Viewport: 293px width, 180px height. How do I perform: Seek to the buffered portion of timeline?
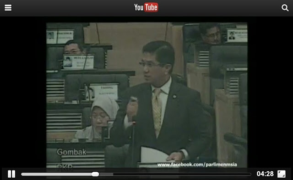(106, 174)
